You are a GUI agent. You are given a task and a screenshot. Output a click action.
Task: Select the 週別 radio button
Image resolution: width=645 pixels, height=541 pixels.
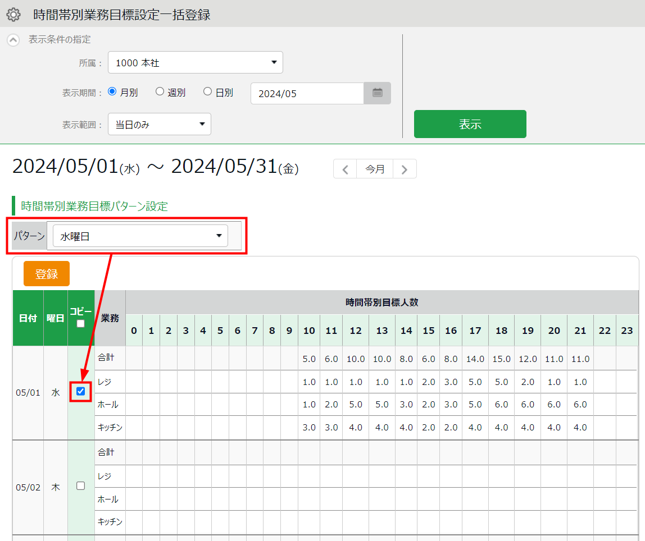(160, 91)
